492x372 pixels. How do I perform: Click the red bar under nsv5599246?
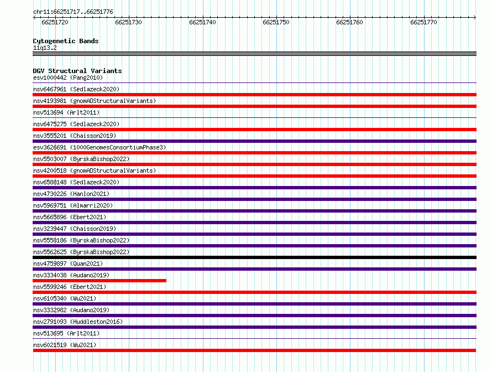coord(254,292)
